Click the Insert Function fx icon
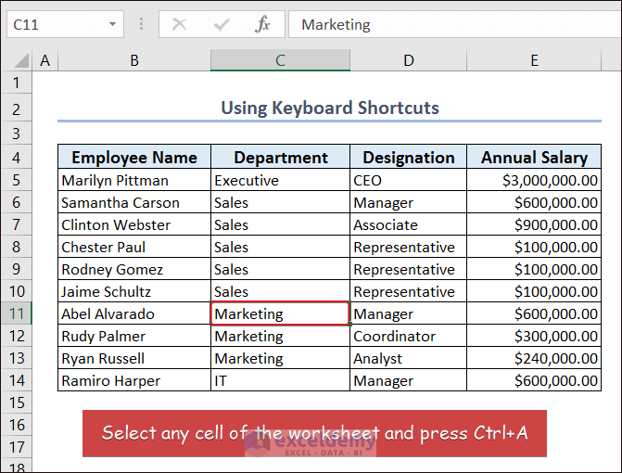The width and height of the screenshot is (622, 473). click(262, 24)
